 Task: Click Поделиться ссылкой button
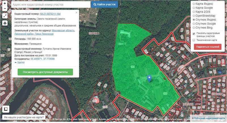(208, 47)
